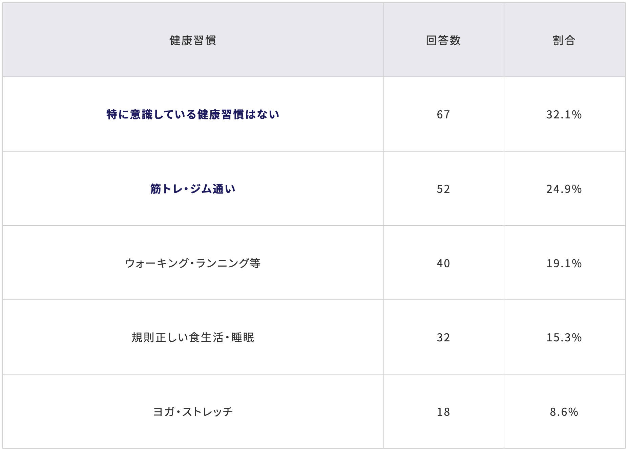Select the answer count 52
Screen dimensions: 628x452
click(443, 189)
